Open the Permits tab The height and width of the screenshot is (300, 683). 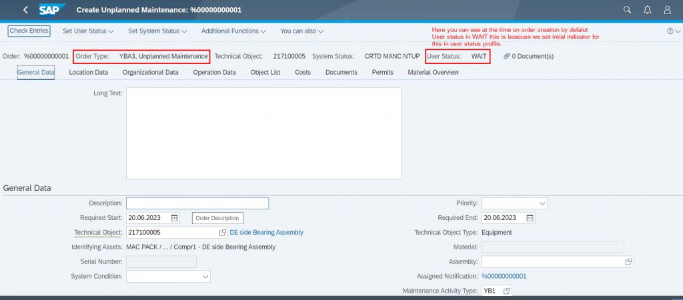382,72
